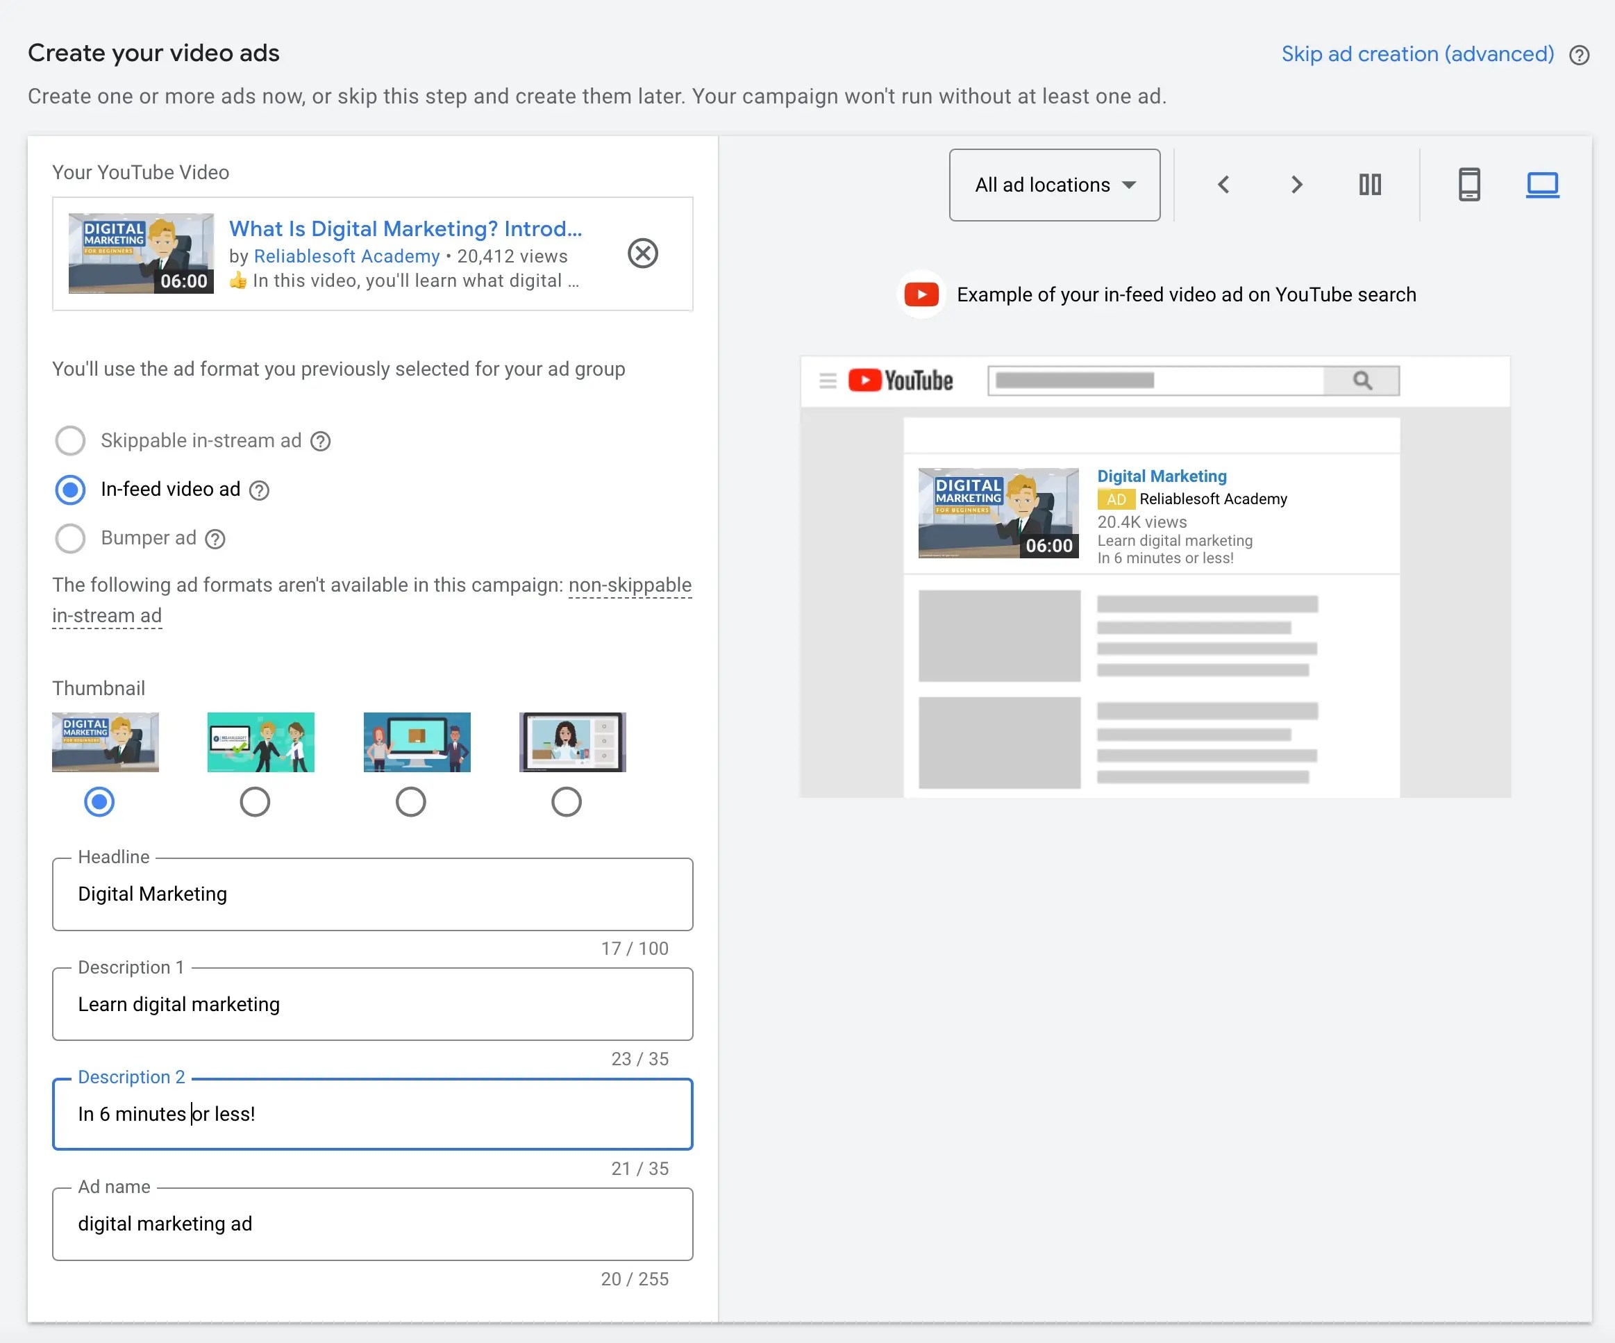Select the Skippable in-stream ad option

pos(70,440)
